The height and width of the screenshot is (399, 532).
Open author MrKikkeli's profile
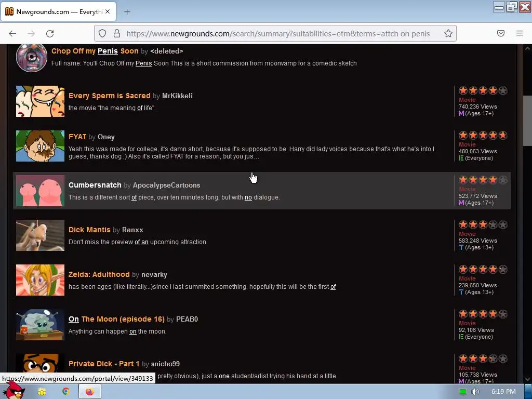178,96
